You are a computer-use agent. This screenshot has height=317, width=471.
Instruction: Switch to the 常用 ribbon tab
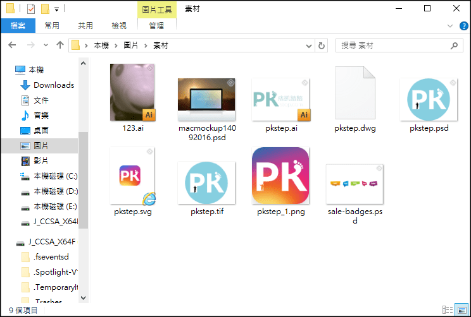pyautogui.click(x=52, y=26)
